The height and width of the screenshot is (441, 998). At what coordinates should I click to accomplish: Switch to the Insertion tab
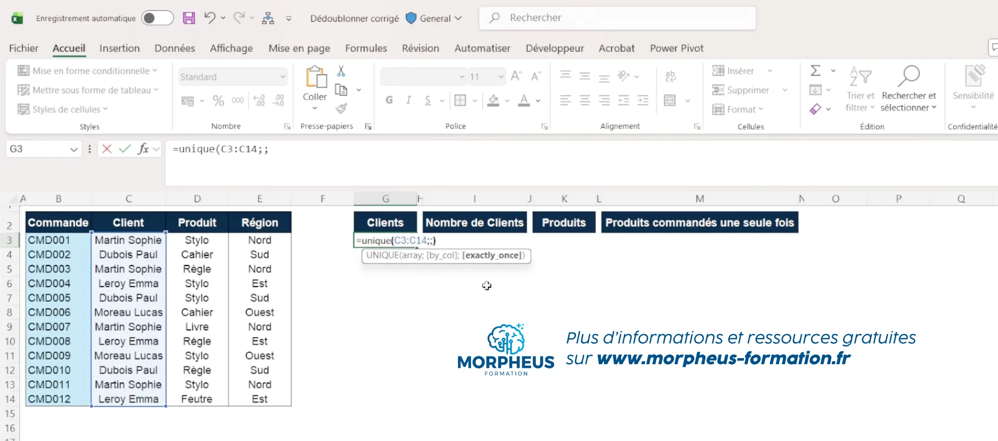click(x=120, y=48)
